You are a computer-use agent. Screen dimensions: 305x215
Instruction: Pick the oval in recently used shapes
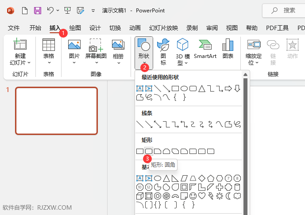click(184, 88)
